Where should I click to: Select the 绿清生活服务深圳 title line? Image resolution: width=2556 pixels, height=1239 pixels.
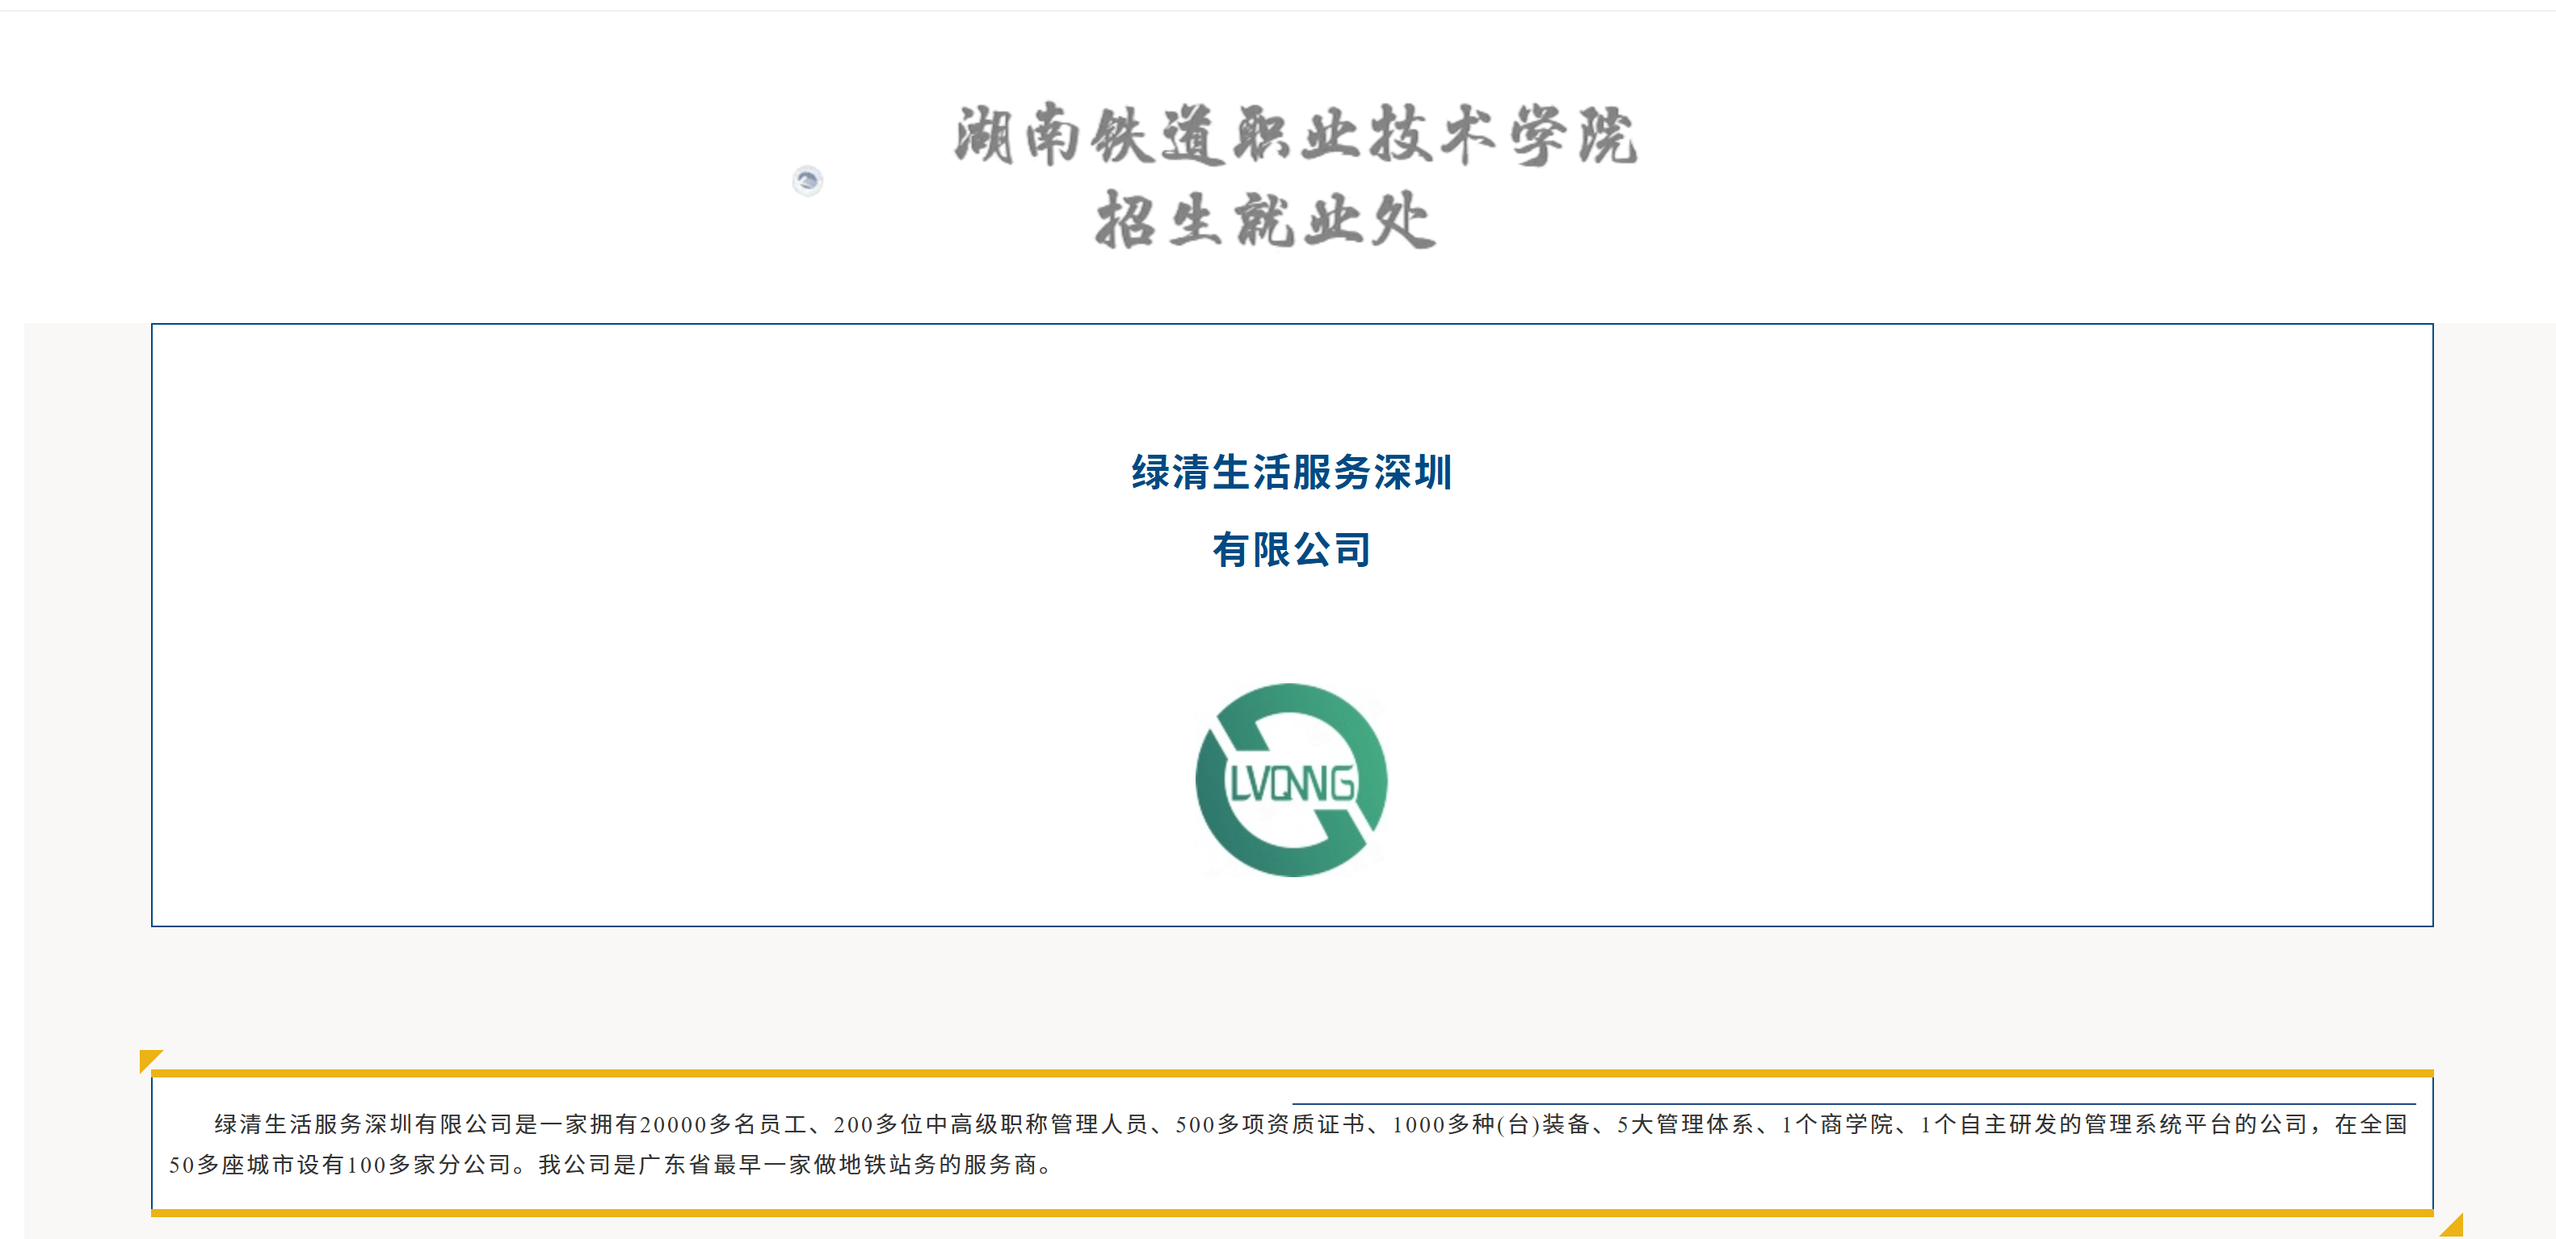[x=1292, y=472]
